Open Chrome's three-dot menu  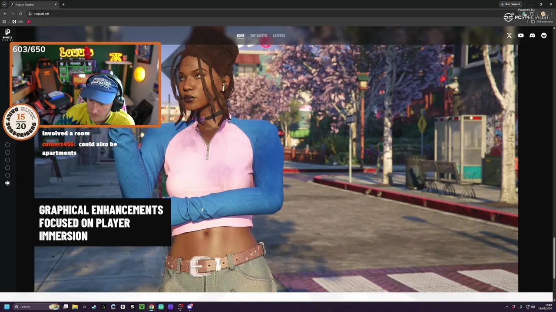coord(551,13)
